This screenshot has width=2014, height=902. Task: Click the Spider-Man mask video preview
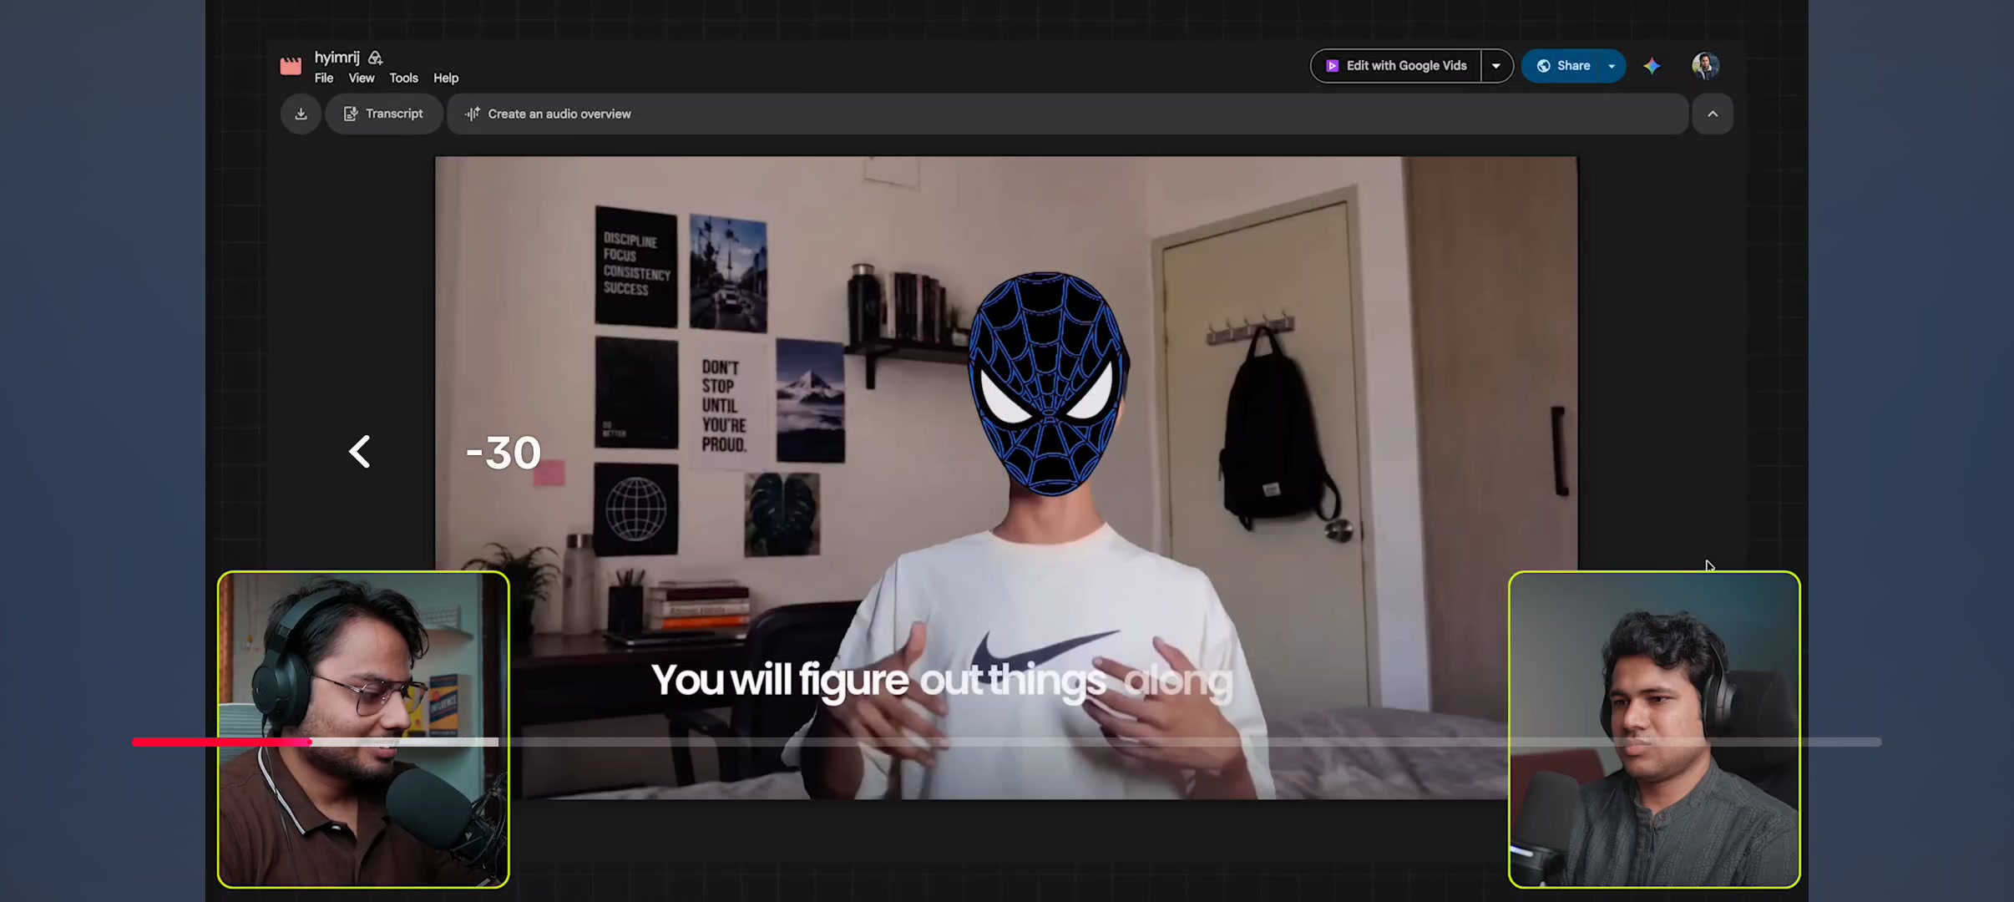pyautogui.click(x=1006, y=478)
